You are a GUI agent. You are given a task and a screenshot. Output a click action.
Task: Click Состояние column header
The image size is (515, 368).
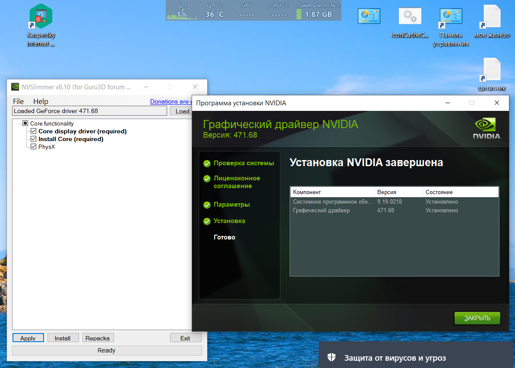point(461,192)
